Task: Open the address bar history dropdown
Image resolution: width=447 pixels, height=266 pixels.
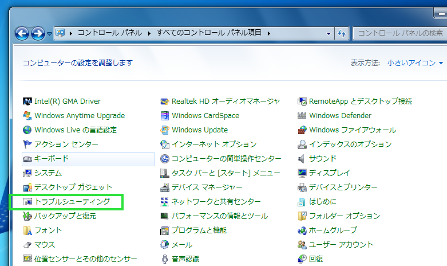Action: (x=329, y=33)
